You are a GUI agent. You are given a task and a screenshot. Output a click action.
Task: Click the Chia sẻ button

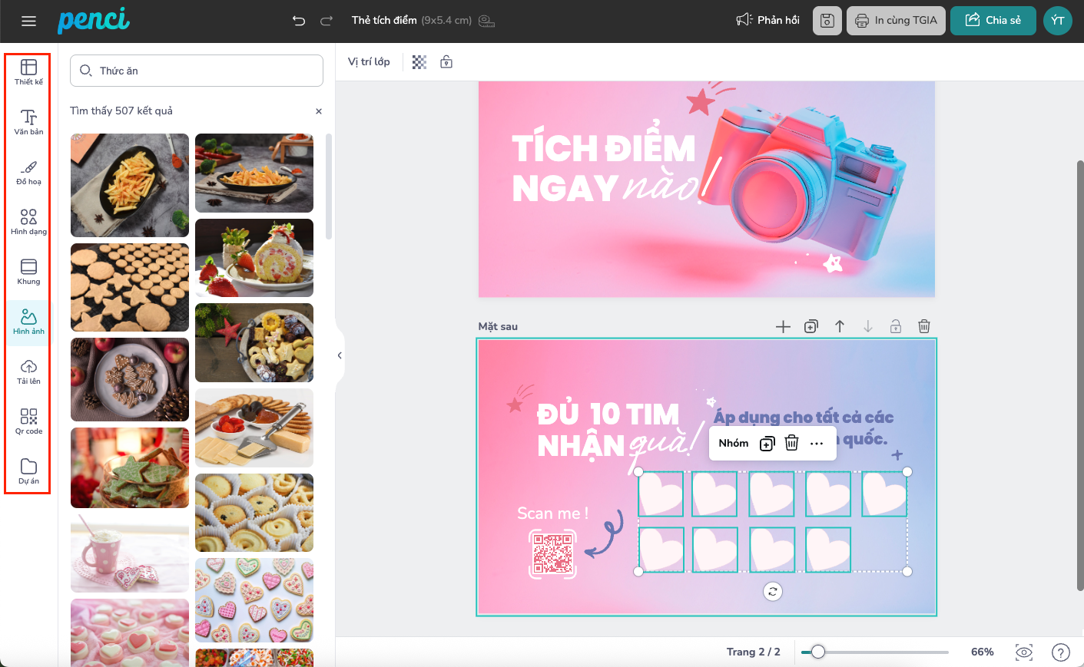993,21
